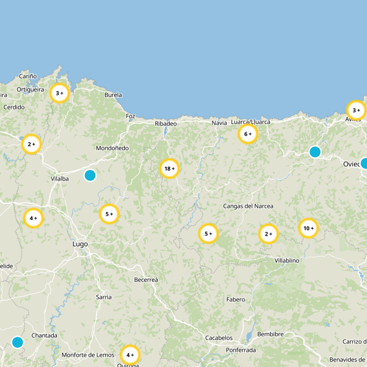Open the 5+ cluster southwest of Cangas del Narcea

[x=208, y=234]
